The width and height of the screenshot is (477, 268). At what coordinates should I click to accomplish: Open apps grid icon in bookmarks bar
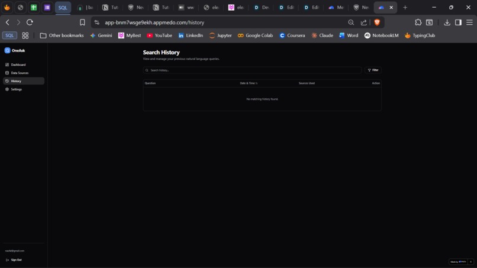25,35
